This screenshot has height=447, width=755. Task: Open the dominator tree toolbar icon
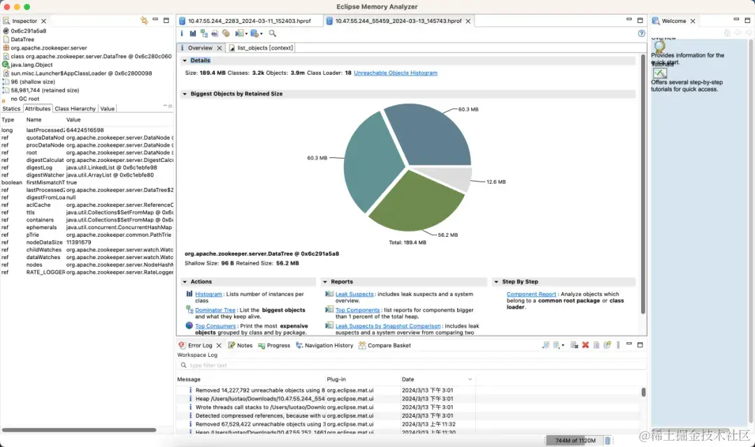[204, 34]
